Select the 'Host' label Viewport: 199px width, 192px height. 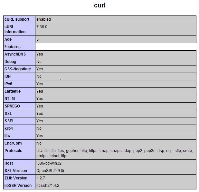9,163
